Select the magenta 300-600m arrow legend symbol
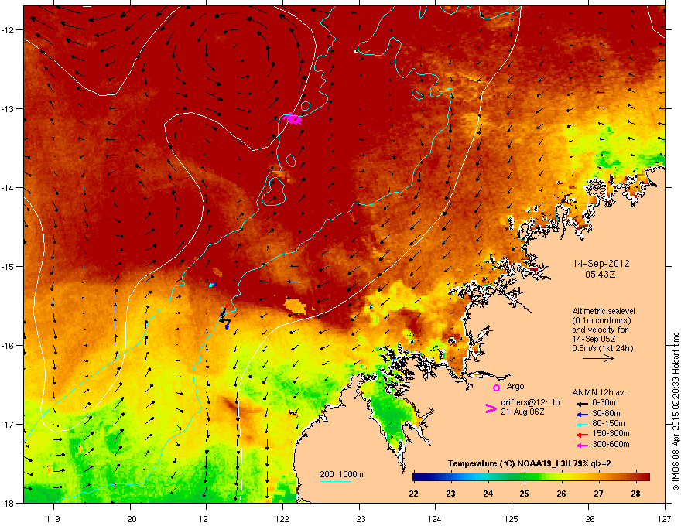Screen dimensions: 681x526 (x=583, y=445)
